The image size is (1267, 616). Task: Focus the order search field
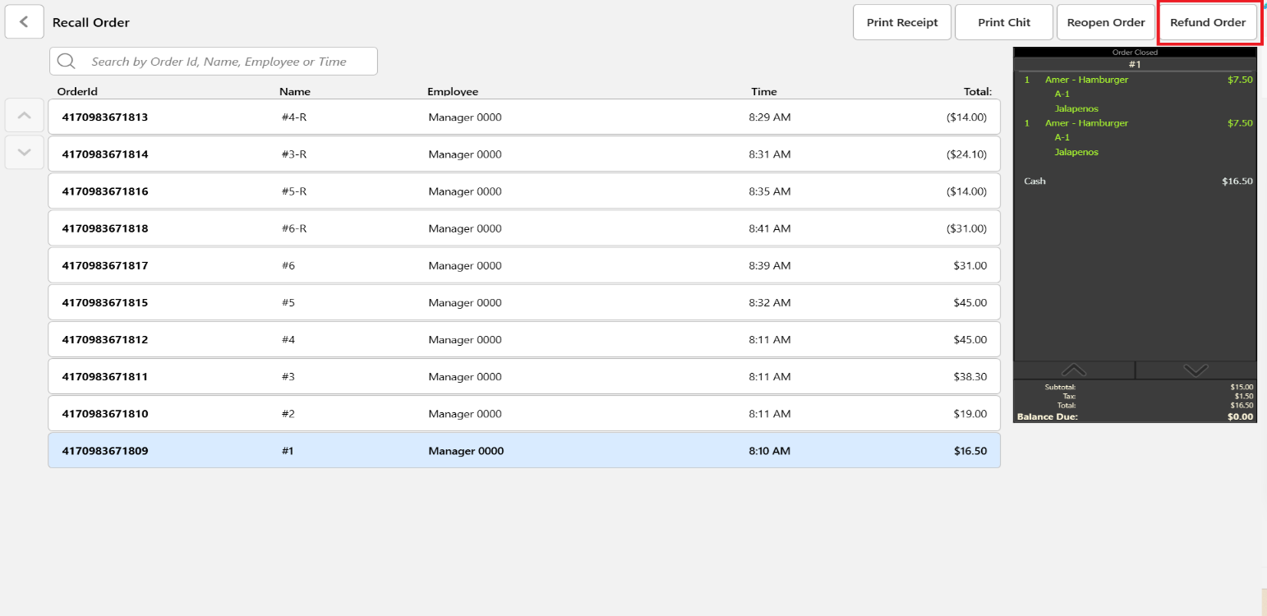[214, 62]
